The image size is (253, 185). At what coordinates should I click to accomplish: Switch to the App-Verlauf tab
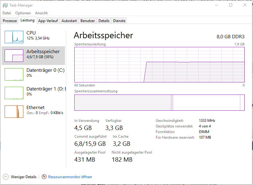coord(48,21)
